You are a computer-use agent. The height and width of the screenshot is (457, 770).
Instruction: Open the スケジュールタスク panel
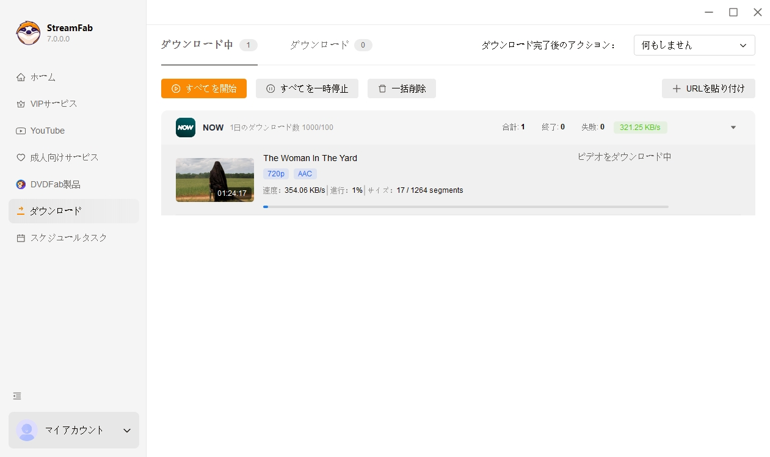click(x=67, y=238)
